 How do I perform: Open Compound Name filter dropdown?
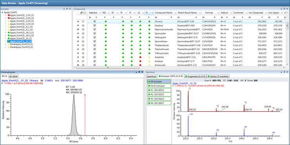[171, 17]
